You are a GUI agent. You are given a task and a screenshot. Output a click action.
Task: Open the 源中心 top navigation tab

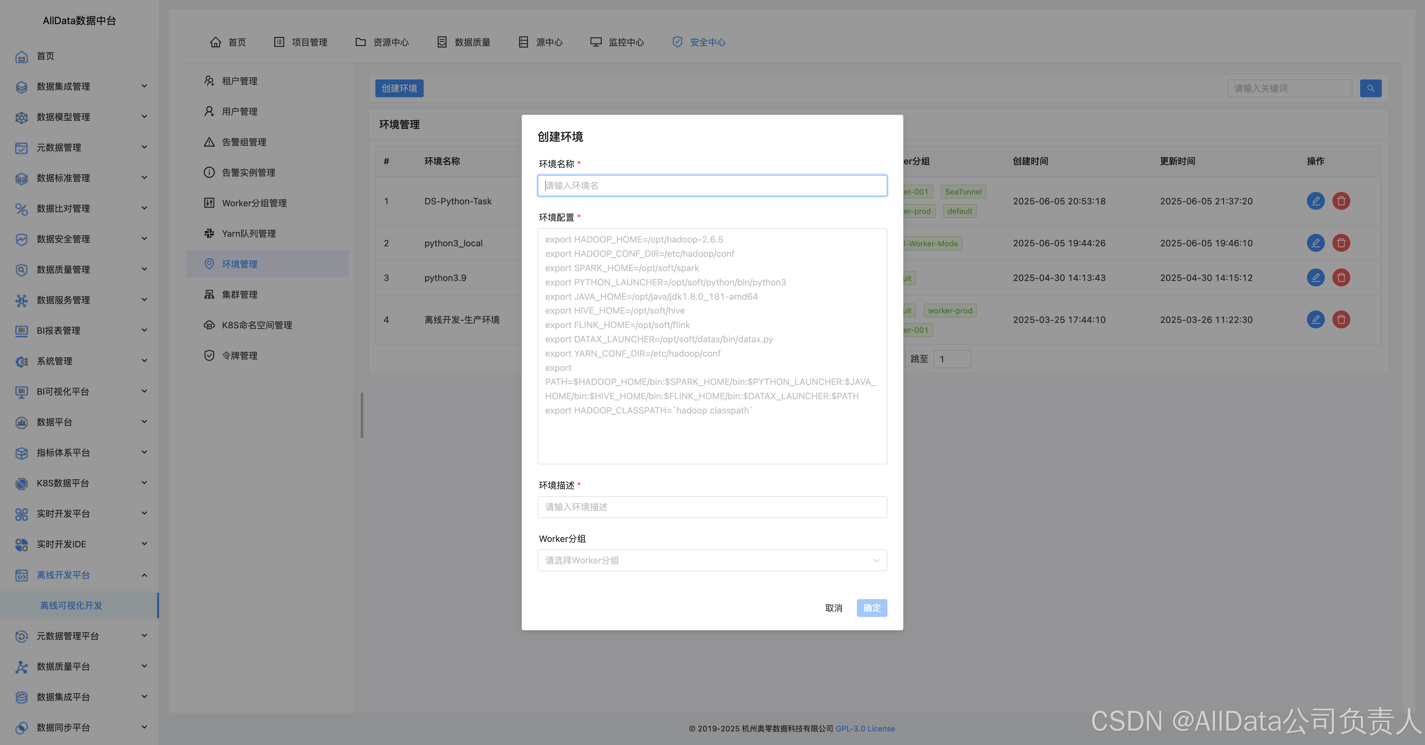click(540, 43)
